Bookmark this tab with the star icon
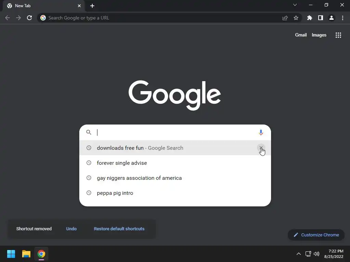 click(296, 18)
